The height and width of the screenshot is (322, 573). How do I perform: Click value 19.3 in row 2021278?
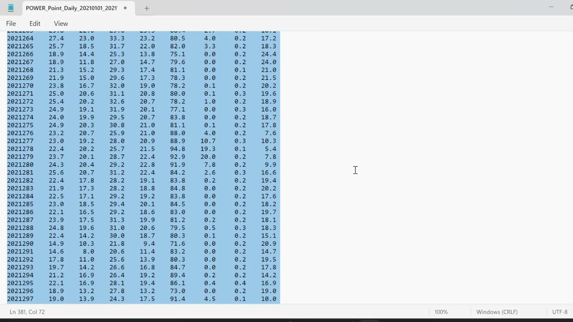208,149
